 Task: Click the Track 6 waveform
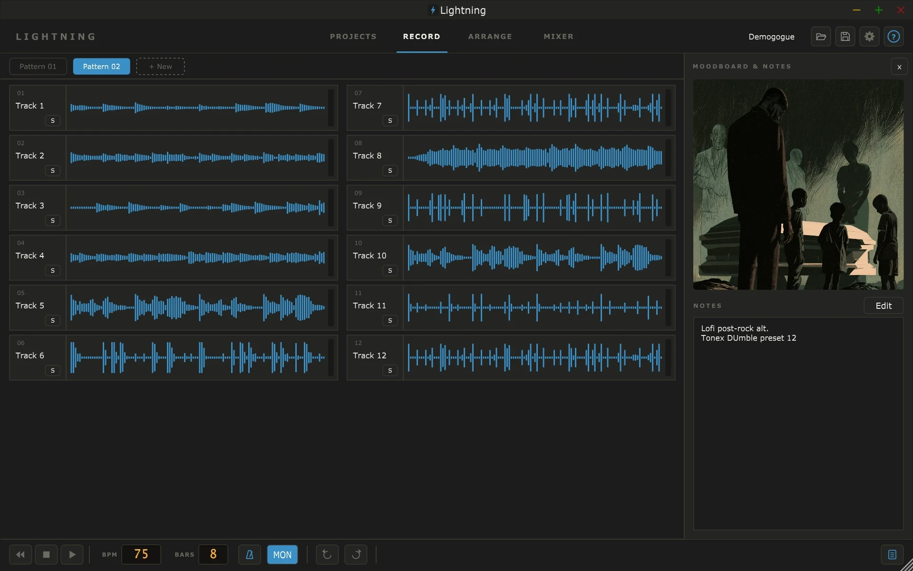(198, 357)
